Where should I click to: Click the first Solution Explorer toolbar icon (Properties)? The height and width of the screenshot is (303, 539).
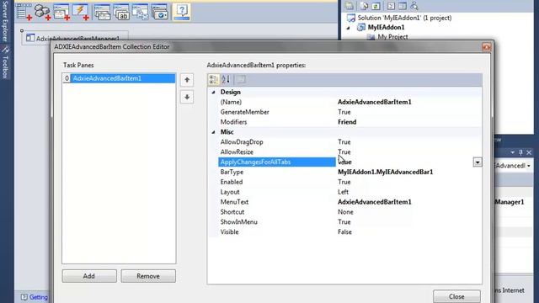coord(350,6)
